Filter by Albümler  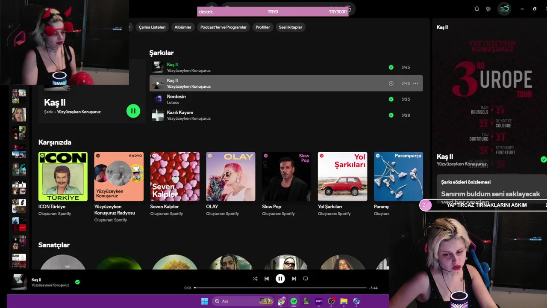(183, 27)
